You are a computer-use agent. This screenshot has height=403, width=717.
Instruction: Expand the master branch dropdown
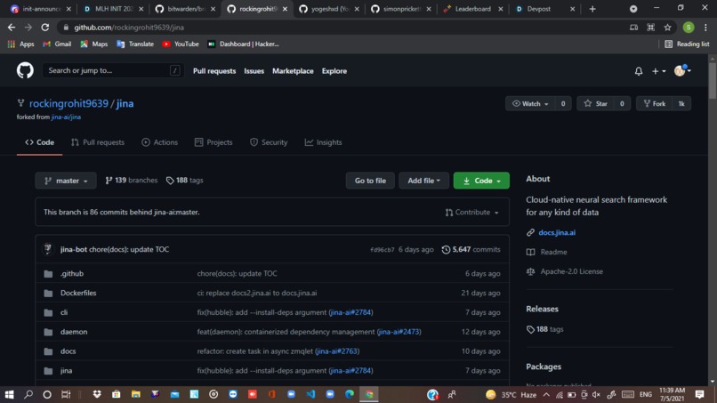(66, 181)
